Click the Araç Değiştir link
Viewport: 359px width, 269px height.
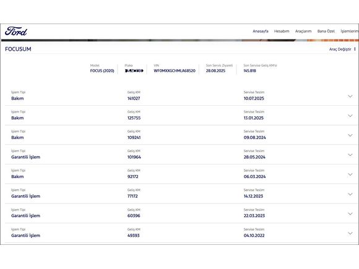tap(340, 49)
